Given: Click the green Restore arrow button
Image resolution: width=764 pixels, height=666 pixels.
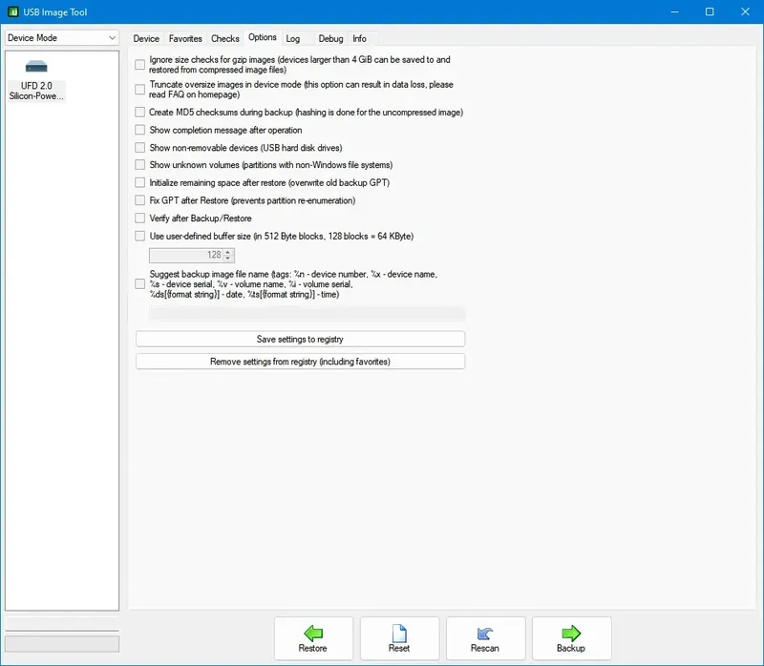Looking at the screenshot, I should (313, 638).
